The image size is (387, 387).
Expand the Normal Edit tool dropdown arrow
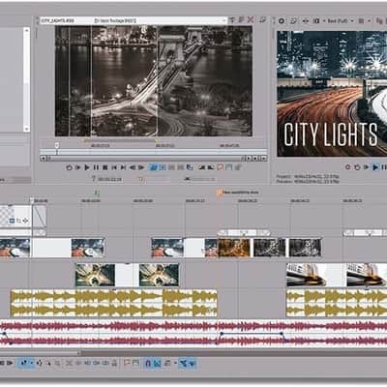pos(31,363)
